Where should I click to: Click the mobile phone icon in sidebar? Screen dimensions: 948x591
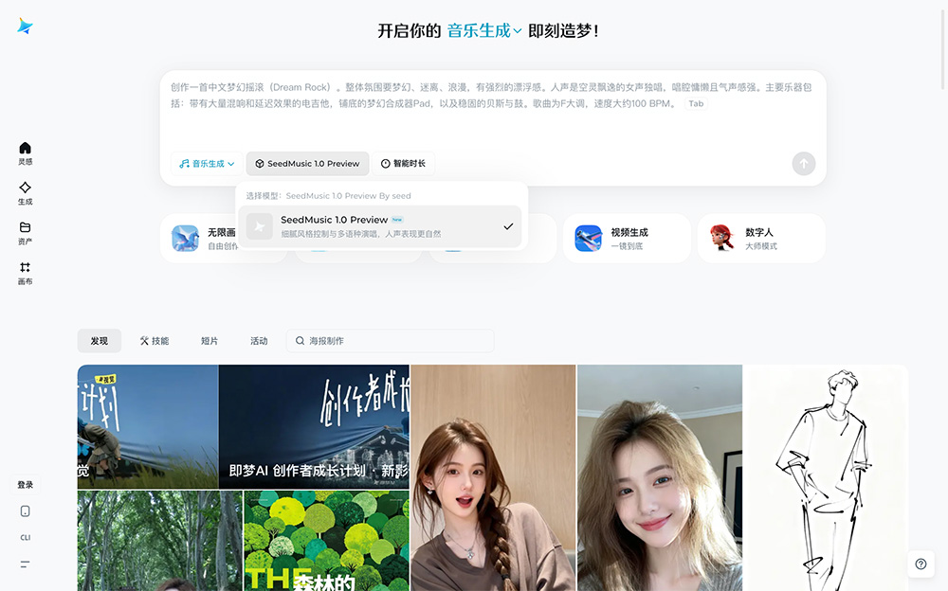[x=25, y=511]
